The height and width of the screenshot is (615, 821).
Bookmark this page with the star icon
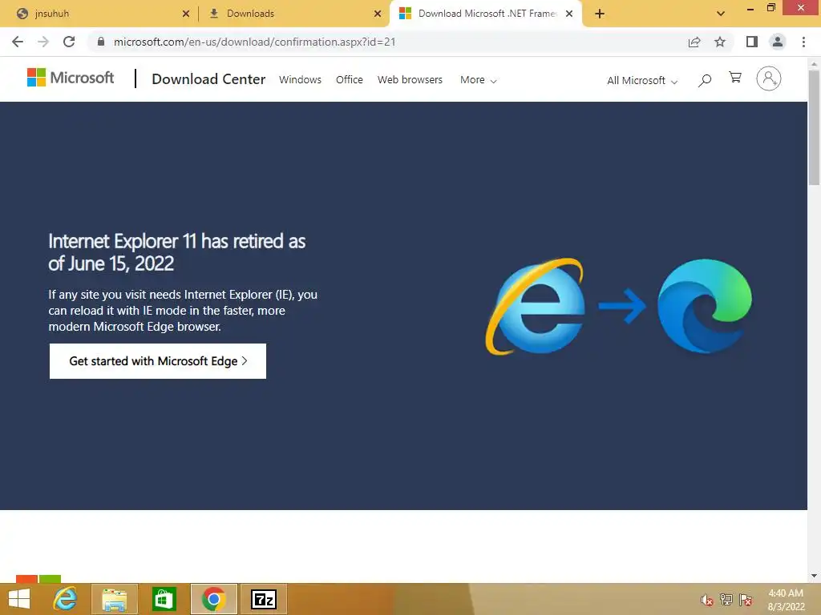point(720,42)
